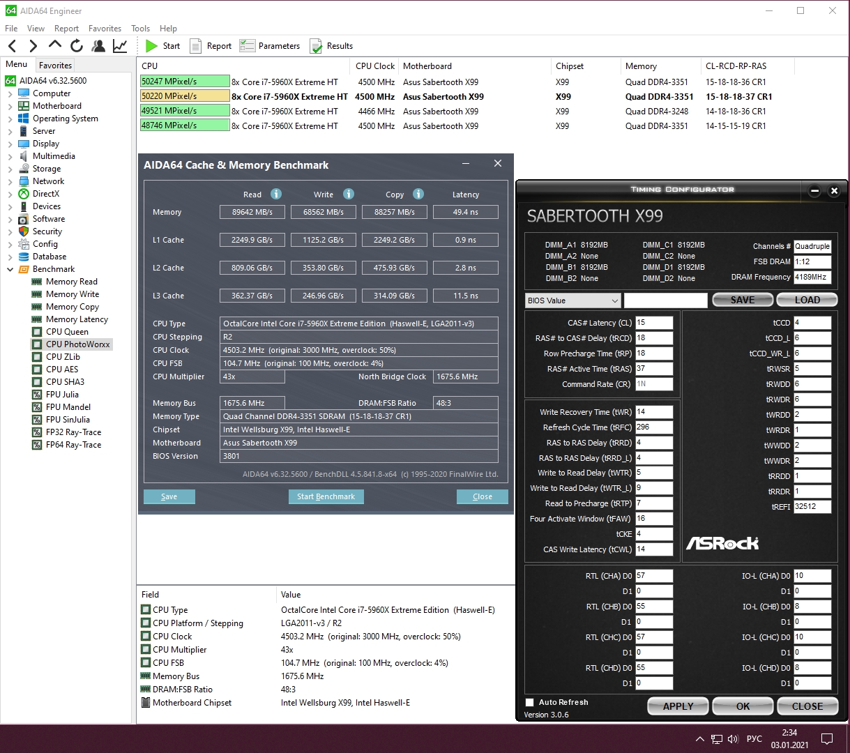Click Save in Cache & Memory Benchmark

169,496
